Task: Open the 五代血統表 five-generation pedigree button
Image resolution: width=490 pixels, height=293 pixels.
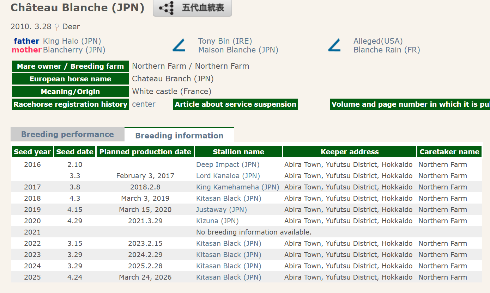Action: pyautogui.click(x=192, y=8)
